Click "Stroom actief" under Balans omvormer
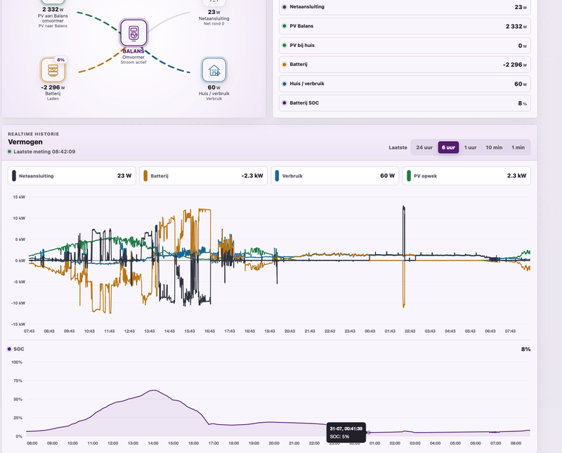 click(133, 63)
